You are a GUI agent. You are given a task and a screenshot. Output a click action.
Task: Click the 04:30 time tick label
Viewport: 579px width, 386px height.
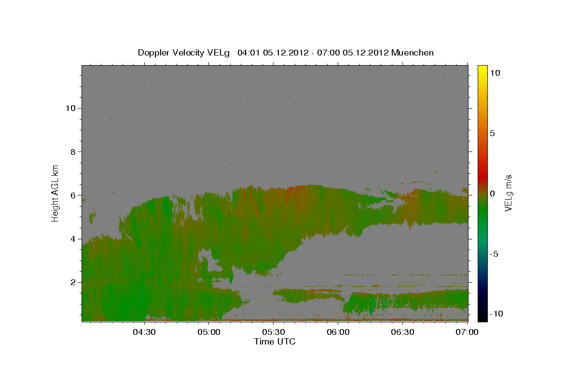click(144, 332)
